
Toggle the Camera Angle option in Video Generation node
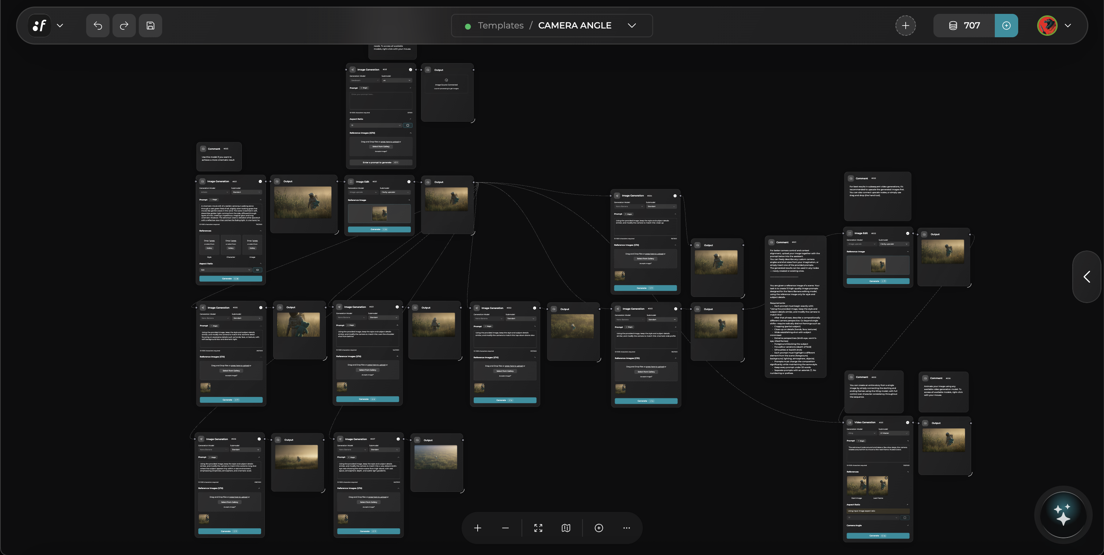[908, 525]
